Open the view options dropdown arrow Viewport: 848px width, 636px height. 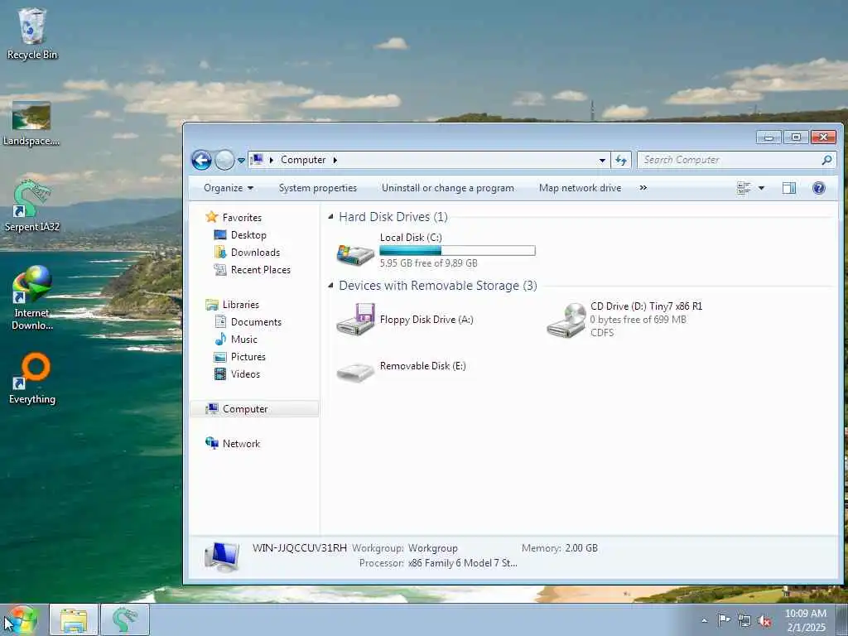coord(761,188)
